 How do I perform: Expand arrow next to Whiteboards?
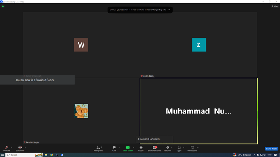198,147
